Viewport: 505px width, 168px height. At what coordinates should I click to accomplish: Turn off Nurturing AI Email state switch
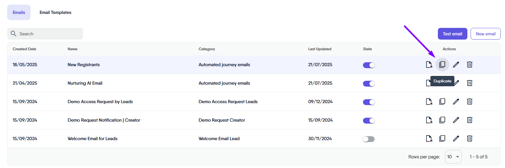tap(369, 83)
